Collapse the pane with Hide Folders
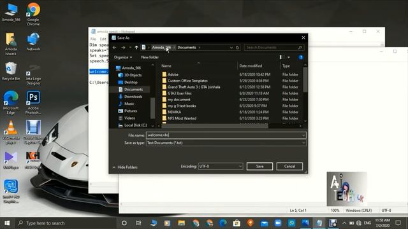 125,167
